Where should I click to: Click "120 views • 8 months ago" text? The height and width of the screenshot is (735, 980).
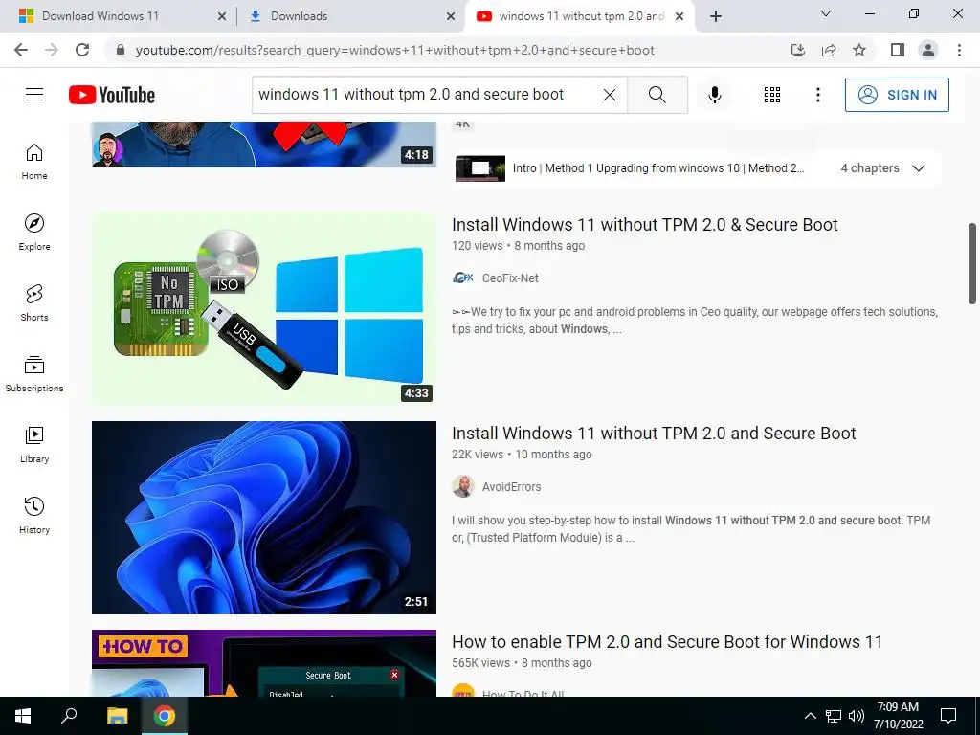[518, 246]
